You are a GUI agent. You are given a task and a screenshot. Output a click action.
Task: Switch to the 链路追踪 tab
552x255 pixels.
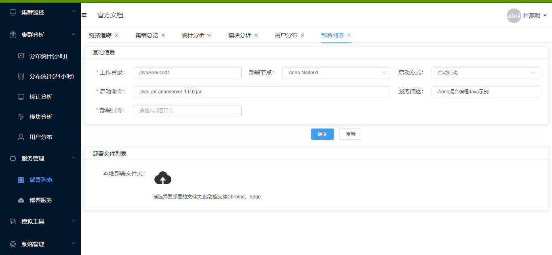(x=100, y=35)
